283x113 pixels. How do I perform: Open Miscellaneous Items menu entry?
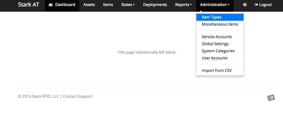point(220,24)
